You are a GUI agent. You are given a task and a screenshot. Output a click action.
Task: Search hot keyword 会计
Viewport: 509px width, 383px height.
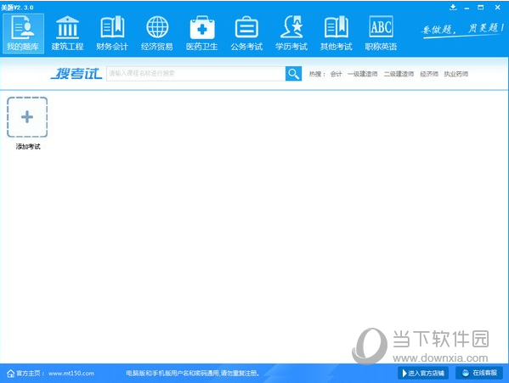[337, 74]
